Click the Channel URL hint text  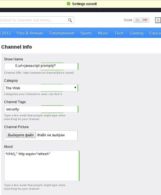pyautogui.click(x=39, y=73)
